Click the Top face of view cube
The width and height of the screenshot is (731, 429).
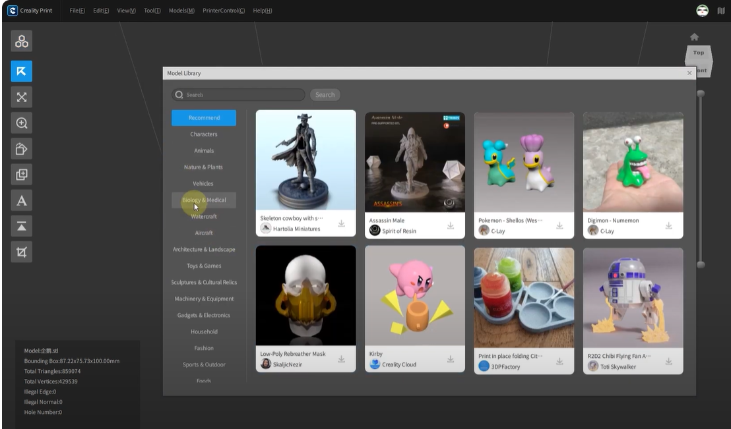[699, 53]
